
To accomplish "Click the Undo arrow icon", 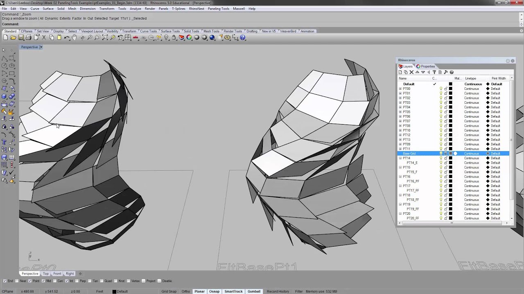I will tap(67, 38).
